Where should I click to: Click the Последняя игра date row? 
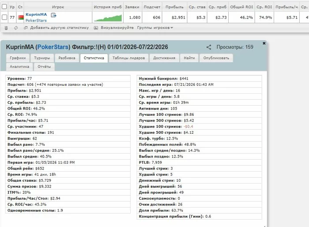pos(200,84)
